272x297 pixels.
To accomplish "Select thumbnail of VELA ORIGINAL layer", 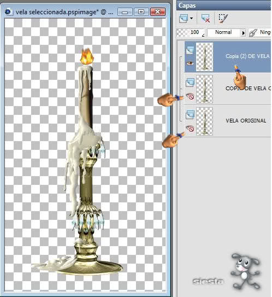I will 204,121.
